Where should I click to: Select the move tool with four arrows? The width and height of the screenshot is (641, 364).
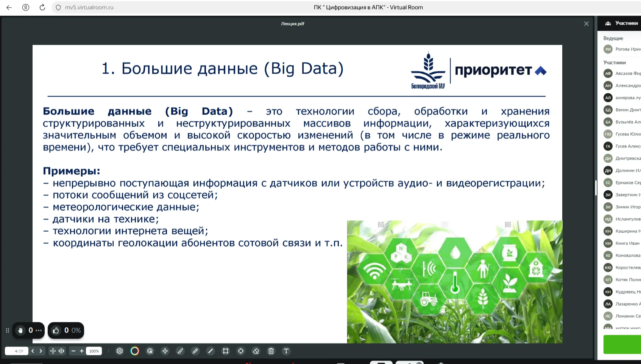[165, 351]
